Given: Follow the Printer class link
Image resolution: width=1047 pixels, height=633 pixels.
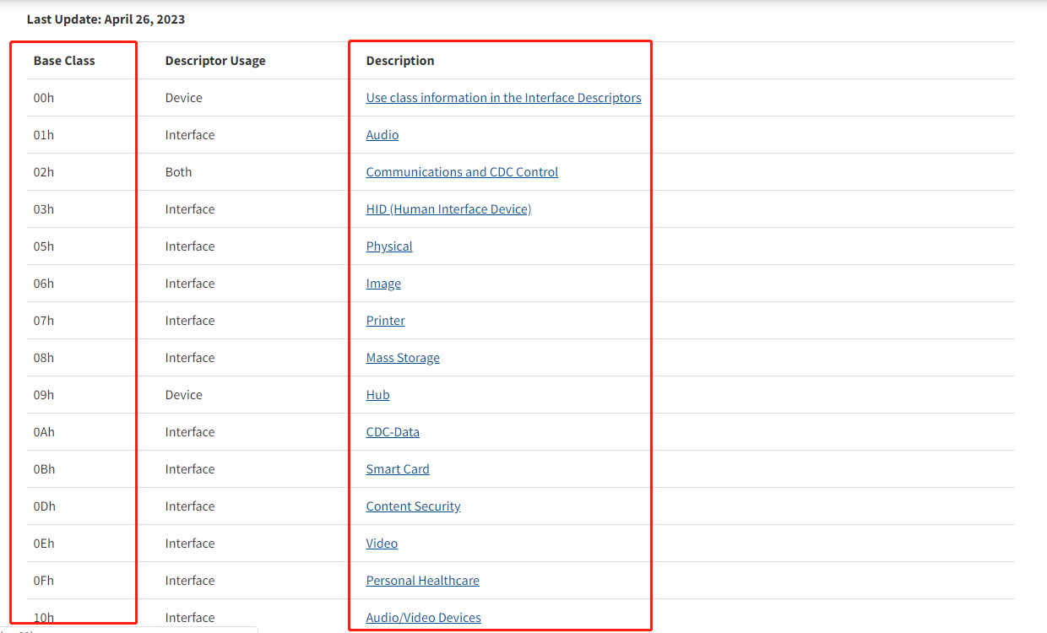Looking at the screenshot, I should pos(385,321).
